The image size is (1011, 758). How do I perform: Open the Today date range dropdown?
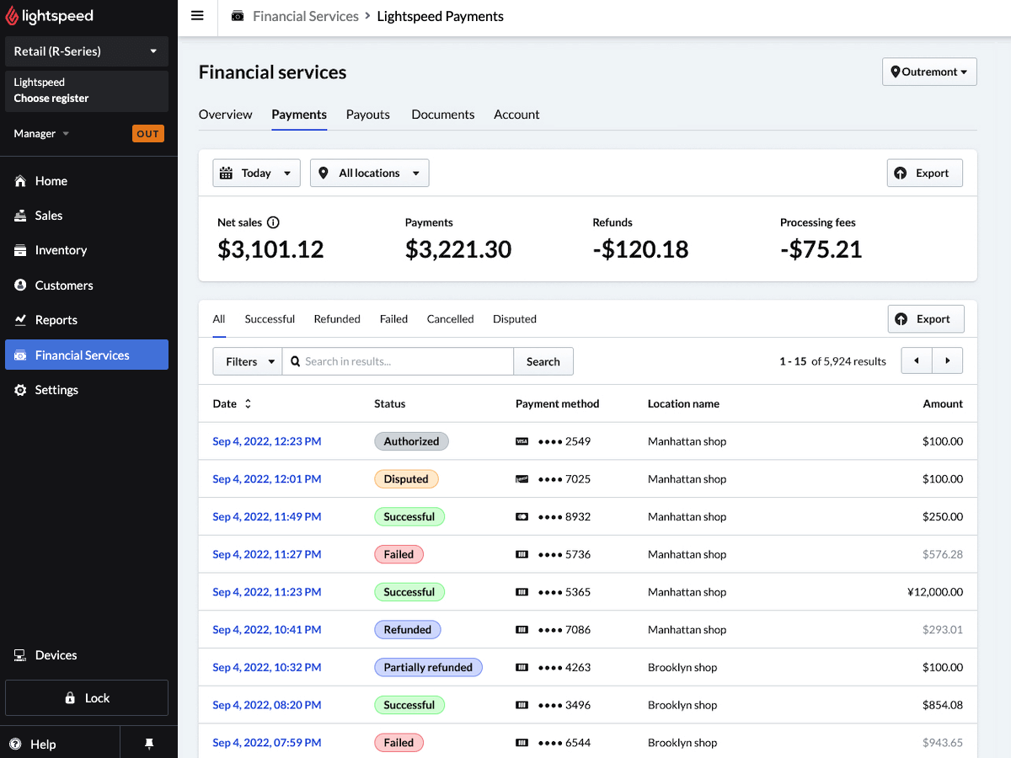pyautogui.click(x=256, y=173)
